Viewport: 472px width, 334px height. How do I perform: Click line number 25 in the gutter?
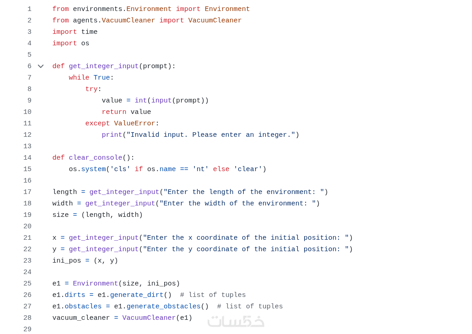[27, 284]
